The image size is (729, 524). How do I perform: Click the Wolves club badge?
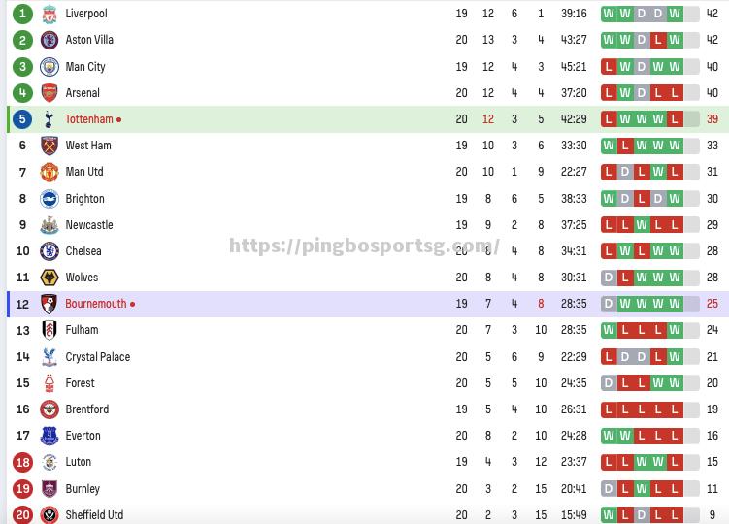50,278
